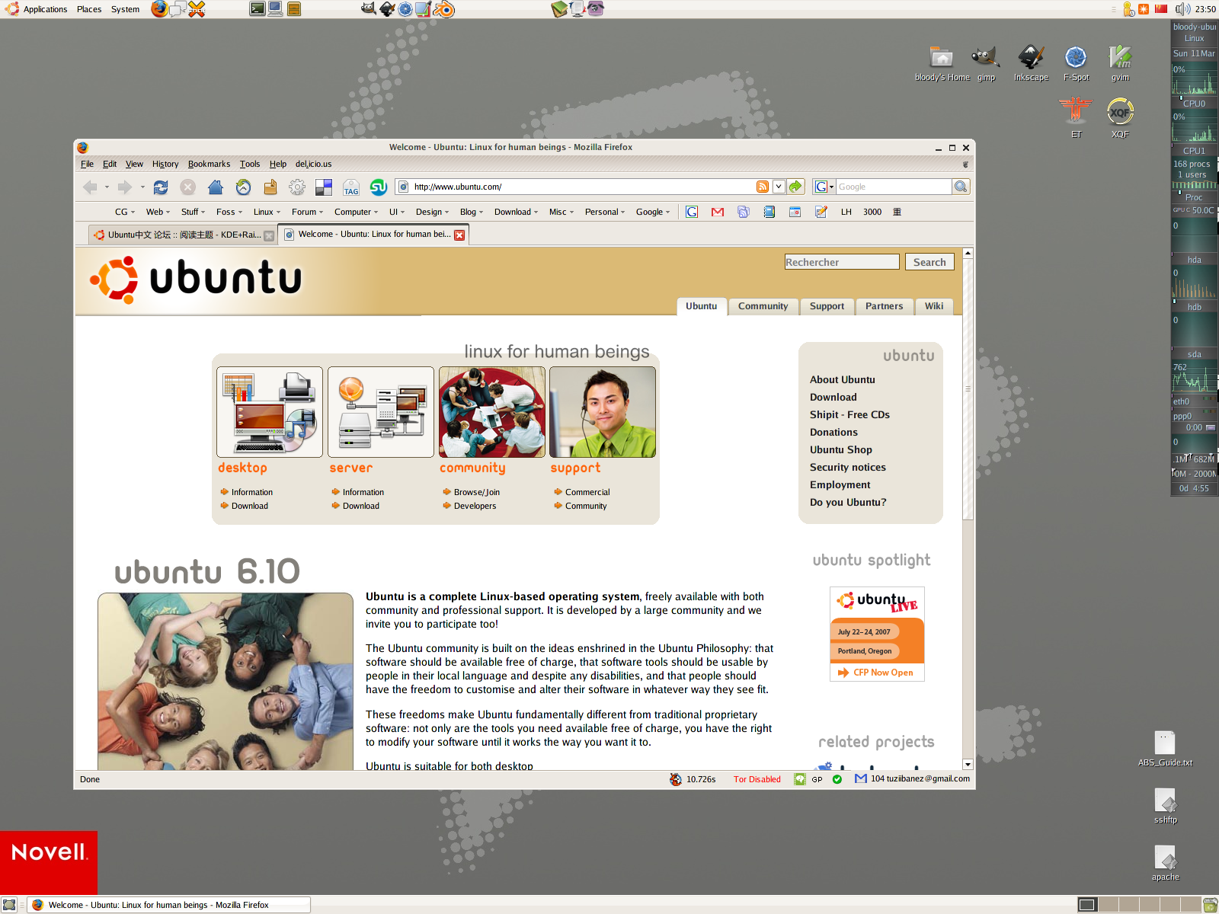Click the URL address bar

coord(583,187)
